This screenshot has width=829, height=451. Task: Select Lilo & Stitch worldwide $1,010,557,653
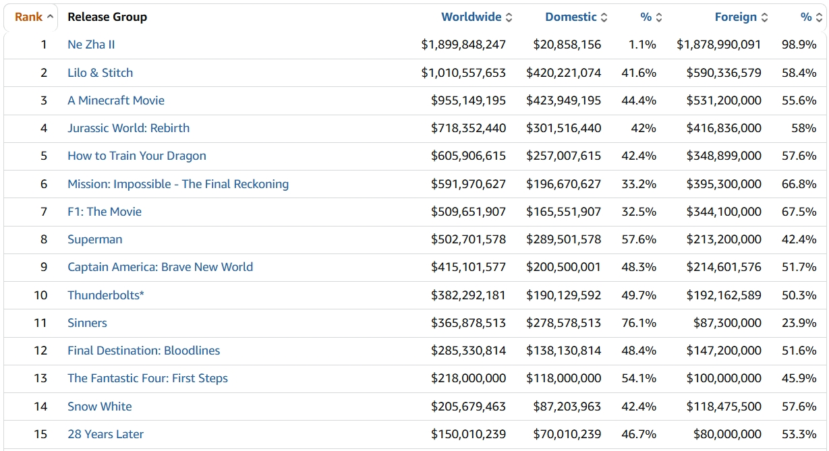pos(463,73)
